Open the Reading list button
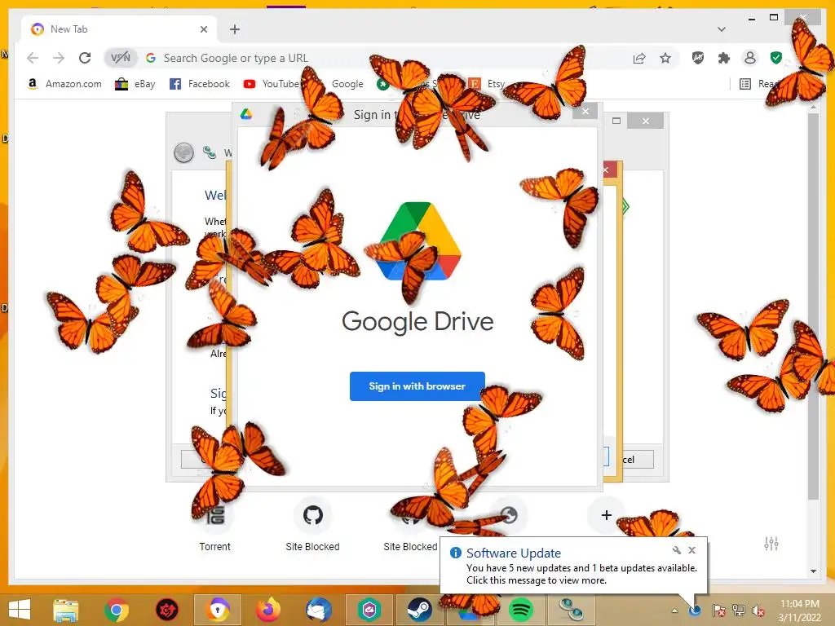The width and height of the screenshot is (835, 626). (x=758, y=84)
